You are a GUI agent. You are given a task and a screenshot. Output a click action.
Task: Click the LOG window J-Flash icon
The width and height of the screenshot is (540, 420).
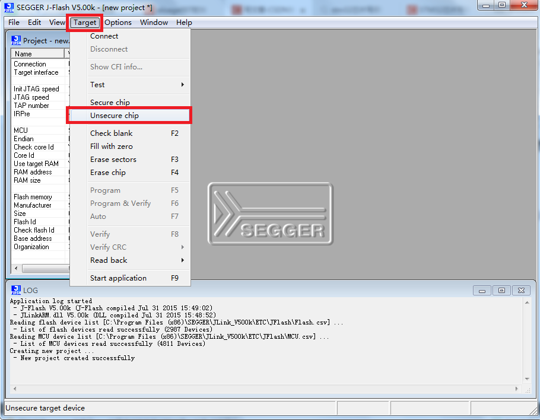[x=16, y=290]
